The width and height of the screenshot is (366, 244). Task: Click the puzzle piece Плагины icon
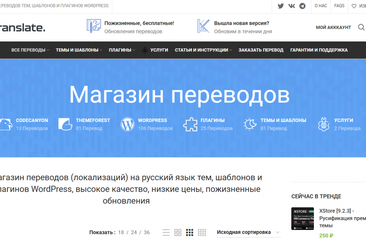click(x=190, y=124)
